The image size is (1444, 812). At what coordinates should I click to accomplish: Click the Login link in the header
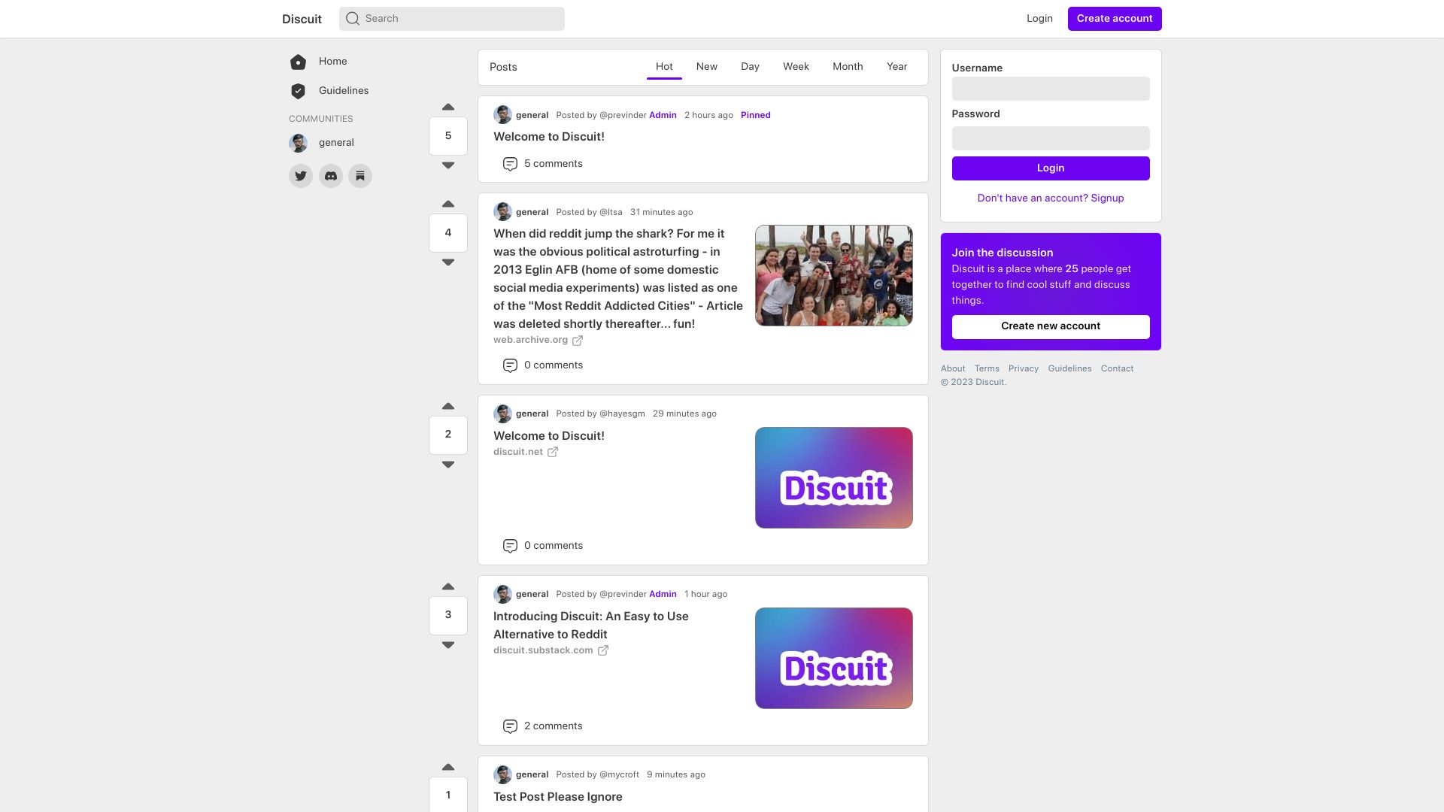click(1039, 19)
